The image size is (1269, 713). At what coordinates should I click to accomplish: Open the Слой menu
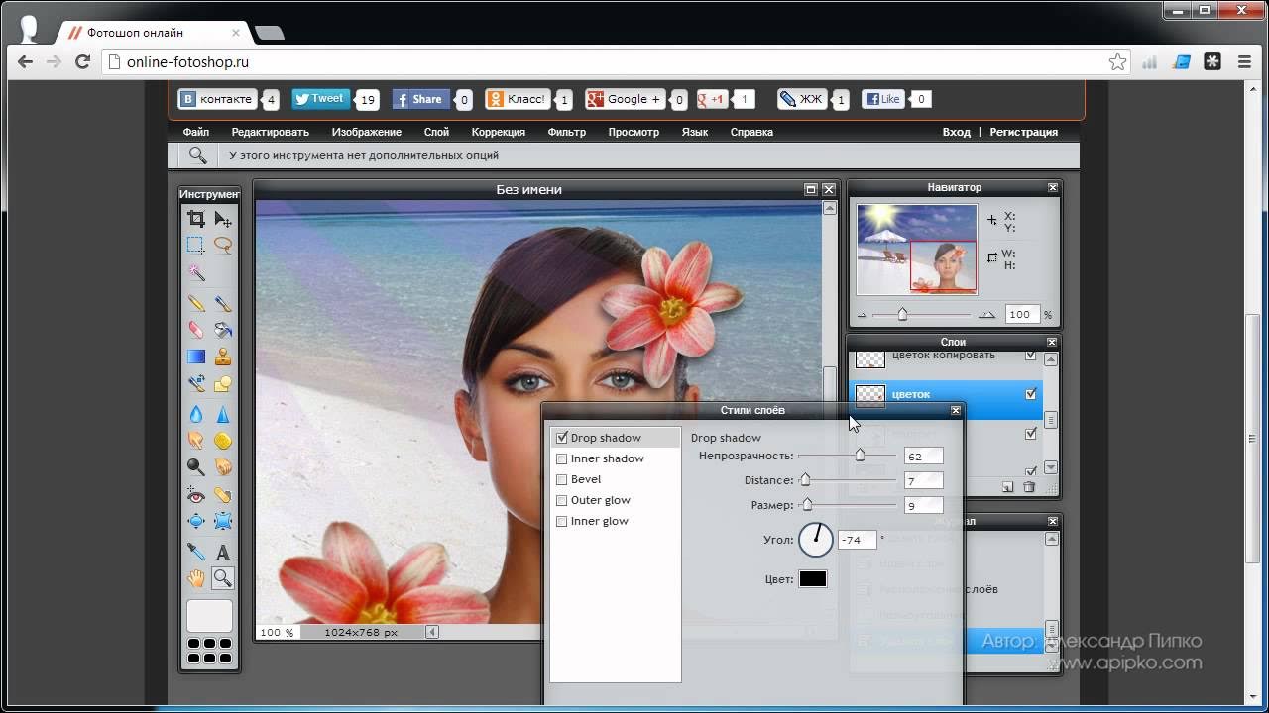pos(436,132)
